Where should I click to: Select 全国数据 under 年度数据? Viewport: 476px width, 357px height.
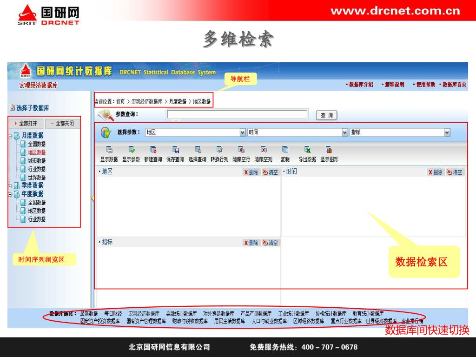tap(37, 203)
